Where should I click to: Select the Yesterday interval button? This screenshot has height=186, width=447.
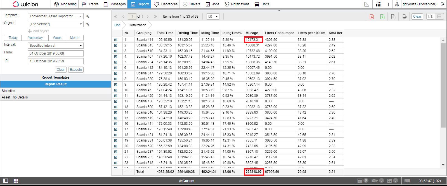pos(35,38)
